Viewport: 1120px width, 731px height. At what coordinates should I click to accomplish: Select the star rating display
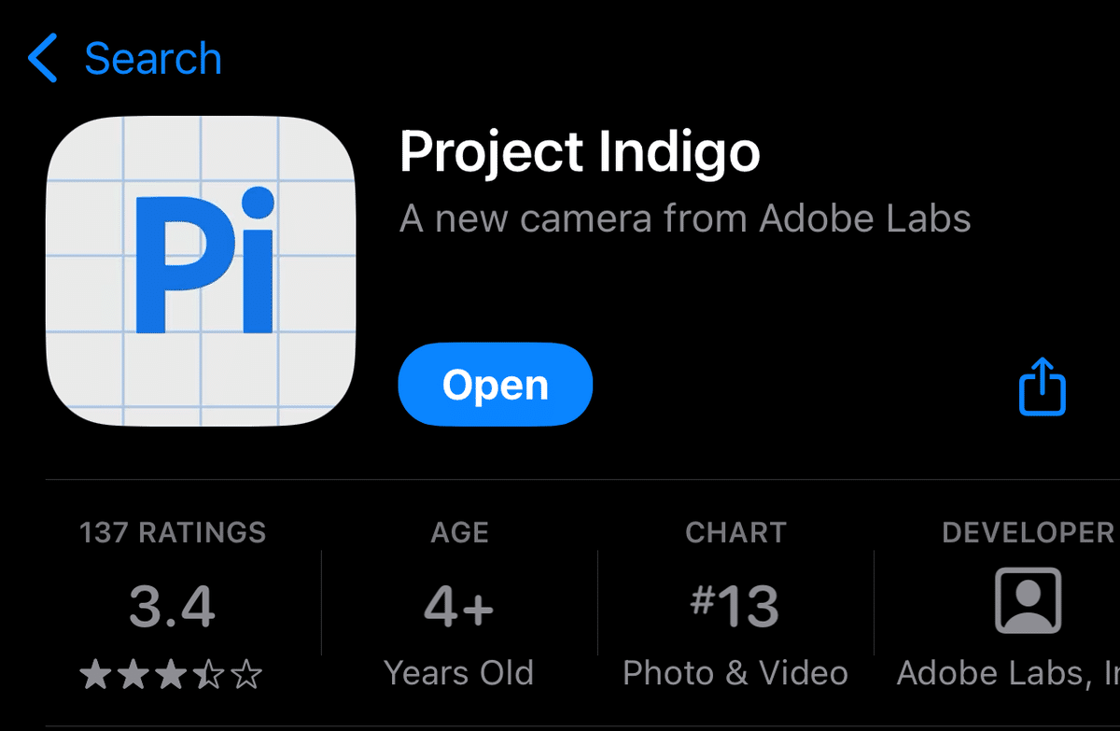[x=173, y=672]
